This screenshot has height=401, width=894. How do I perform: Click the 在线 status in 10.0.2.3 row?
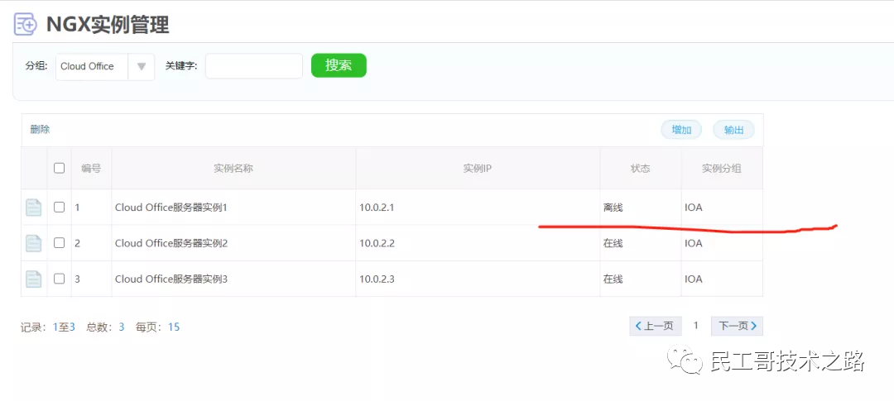(x=613, y=279)
